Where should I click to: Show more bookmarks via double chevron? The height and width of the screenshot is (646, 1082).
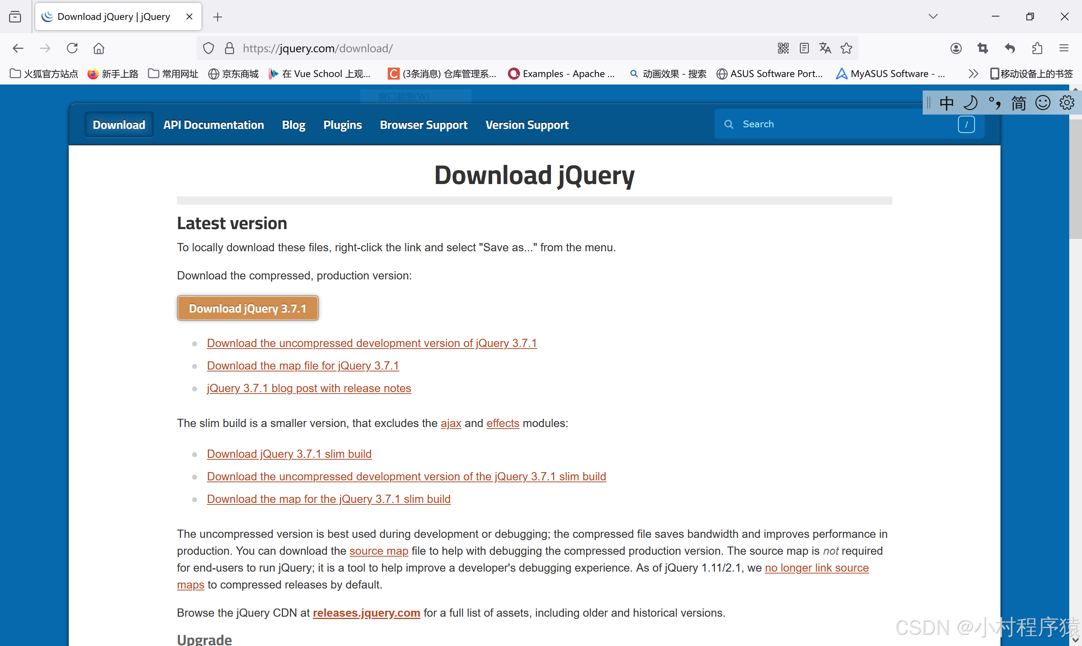(x=973, y=74)
